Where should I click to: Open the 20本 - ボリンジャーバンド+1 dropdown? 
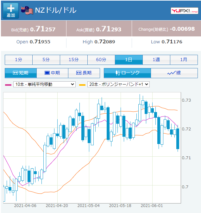point(118,85)
